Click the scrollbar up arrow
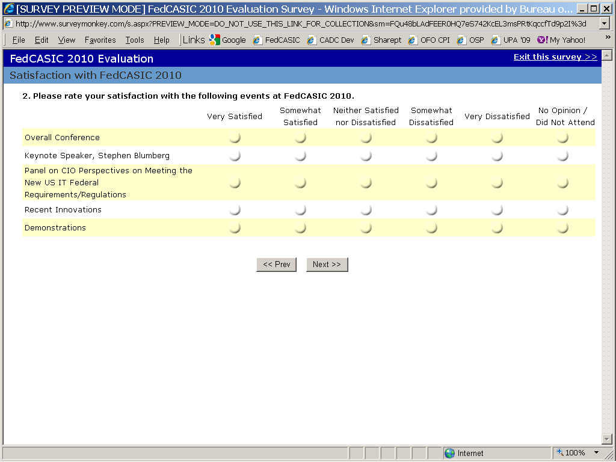 tap(607, 55)
